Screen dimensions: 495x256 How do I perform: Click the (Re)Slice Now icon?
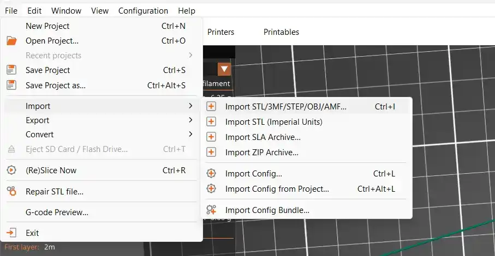(x=11, y=170)
